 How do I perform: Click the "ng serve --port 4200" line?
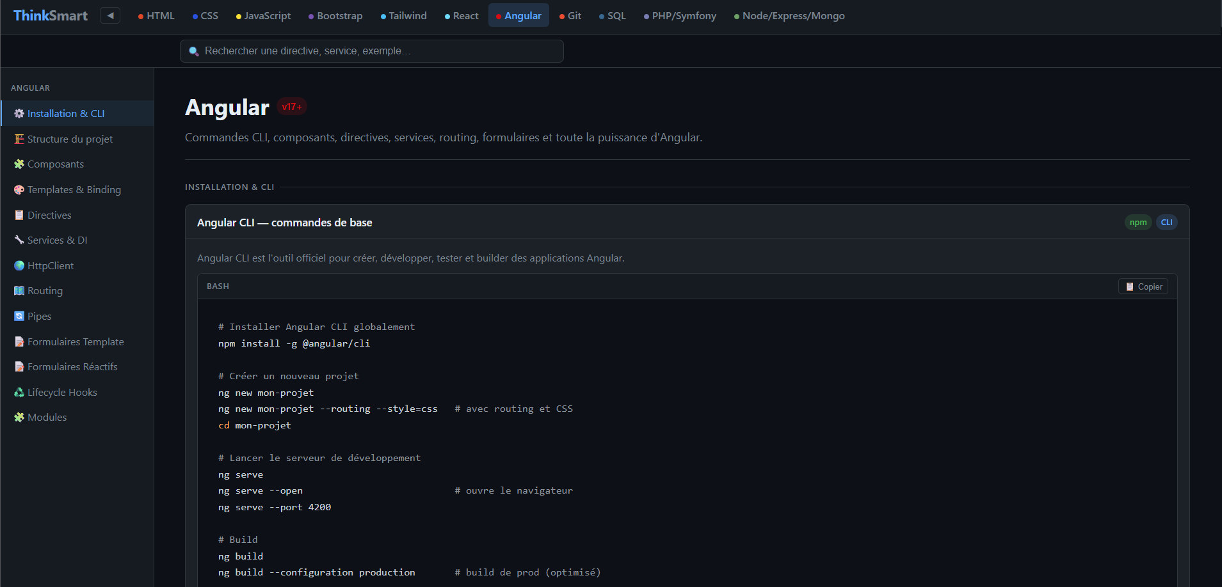tap(275, 507)
